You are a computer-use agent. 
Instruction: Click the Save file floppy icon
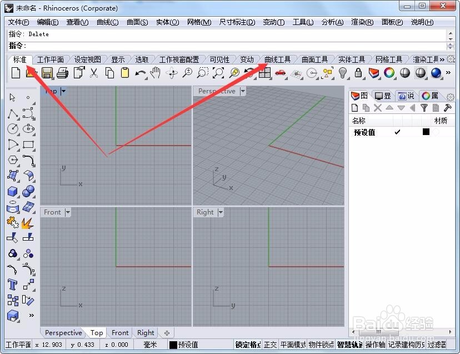[x=47, y=73]
